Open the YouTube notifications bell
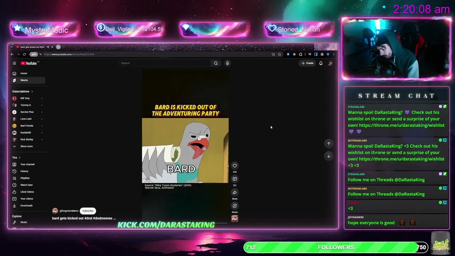Viewport: 455px width, 256px height. pyautogui.click(x=321, y=63)
